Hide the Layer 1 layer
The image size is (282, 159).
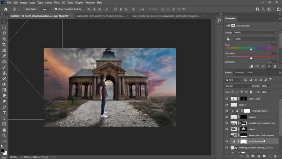pyautogui.click(x=226, y=129)
